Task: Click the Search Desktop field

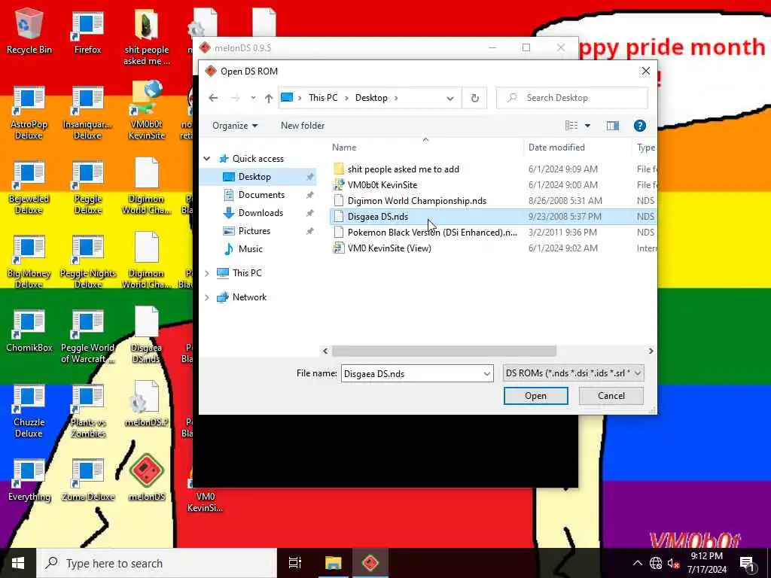Action: pyautogui.click(x=572, y=98)
